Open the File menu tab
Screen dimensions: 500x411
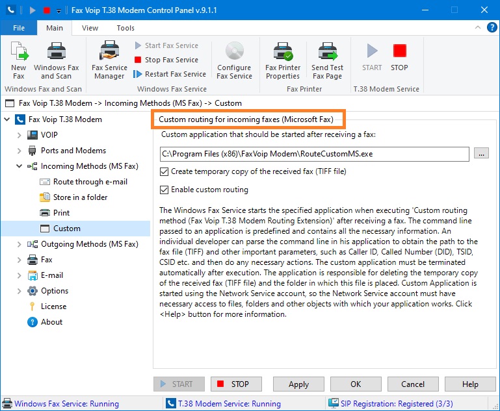point(19,28)
